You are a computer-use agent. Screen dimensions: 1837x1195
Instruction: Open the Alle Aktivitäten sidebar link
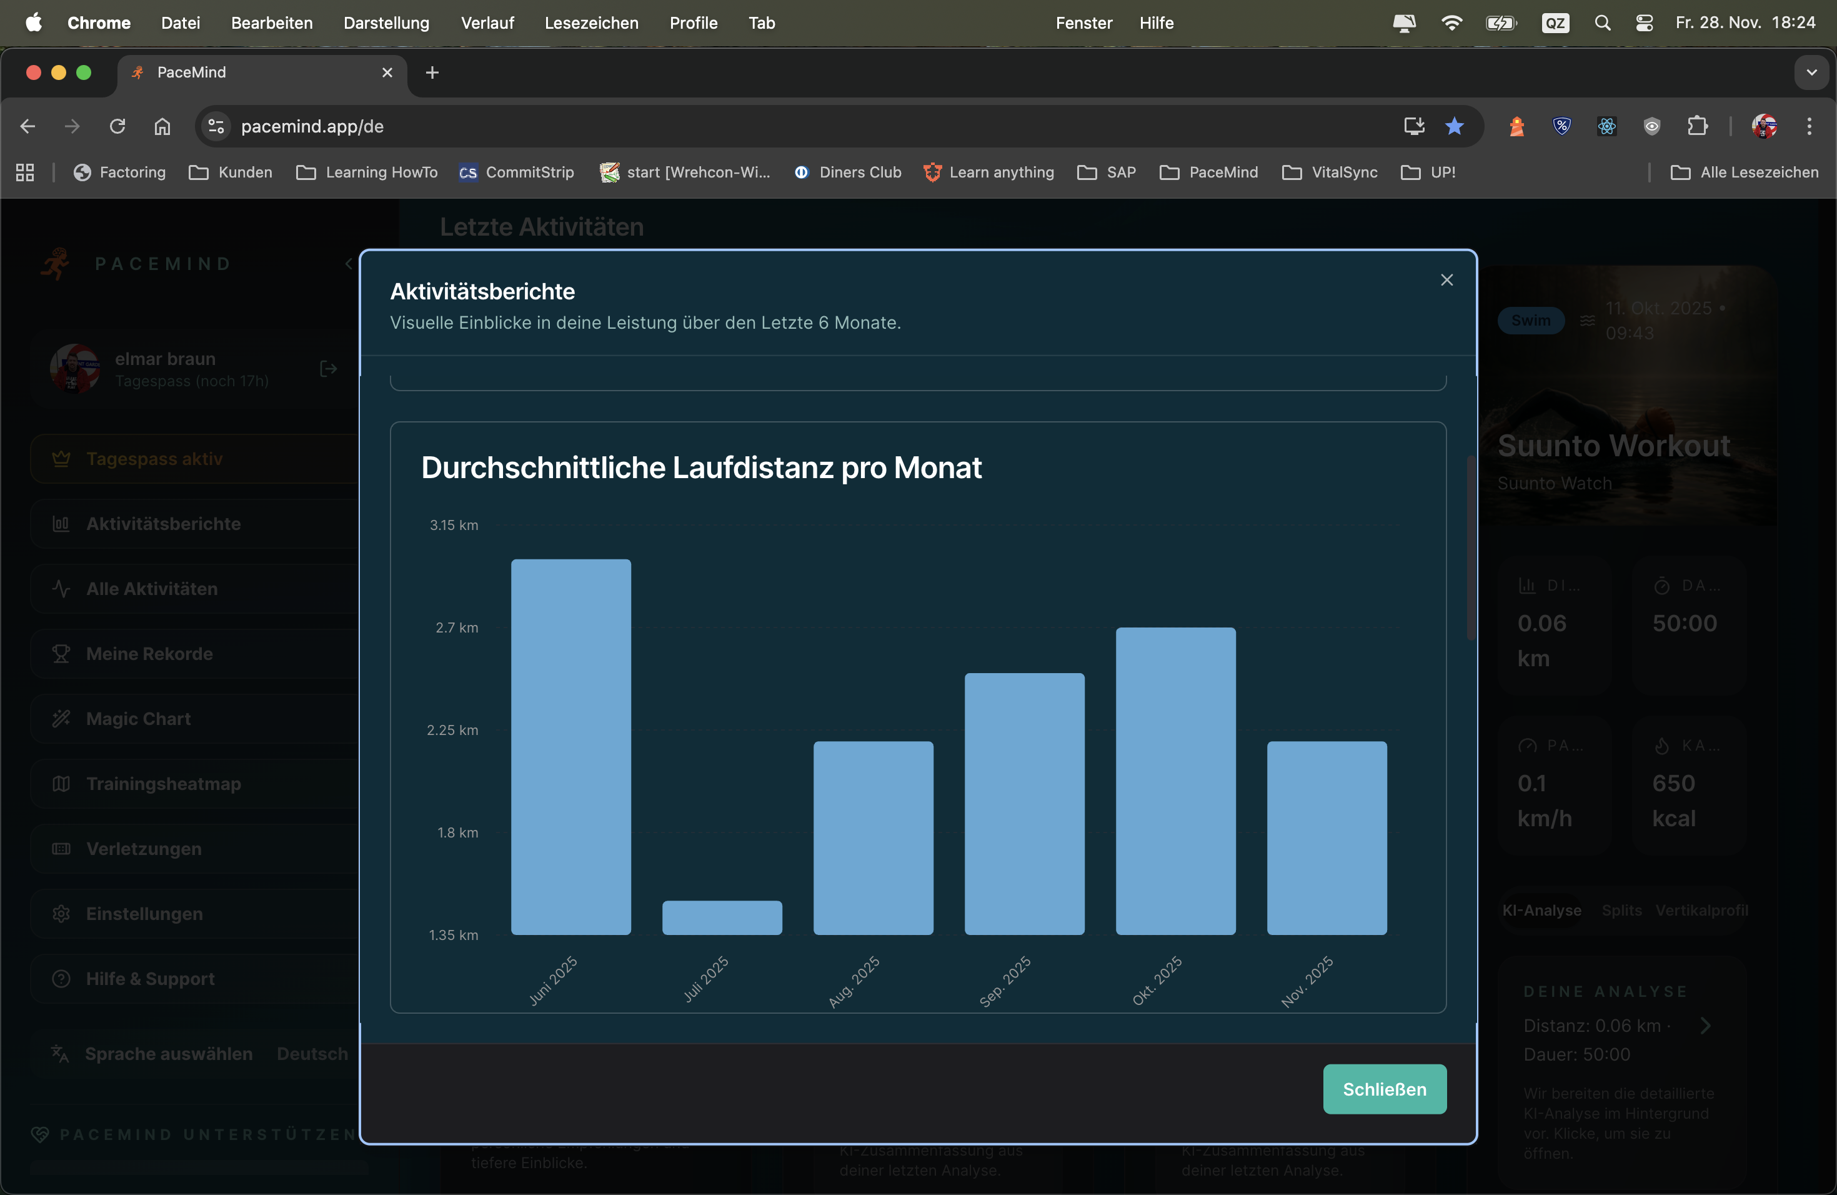click(152, 588)
